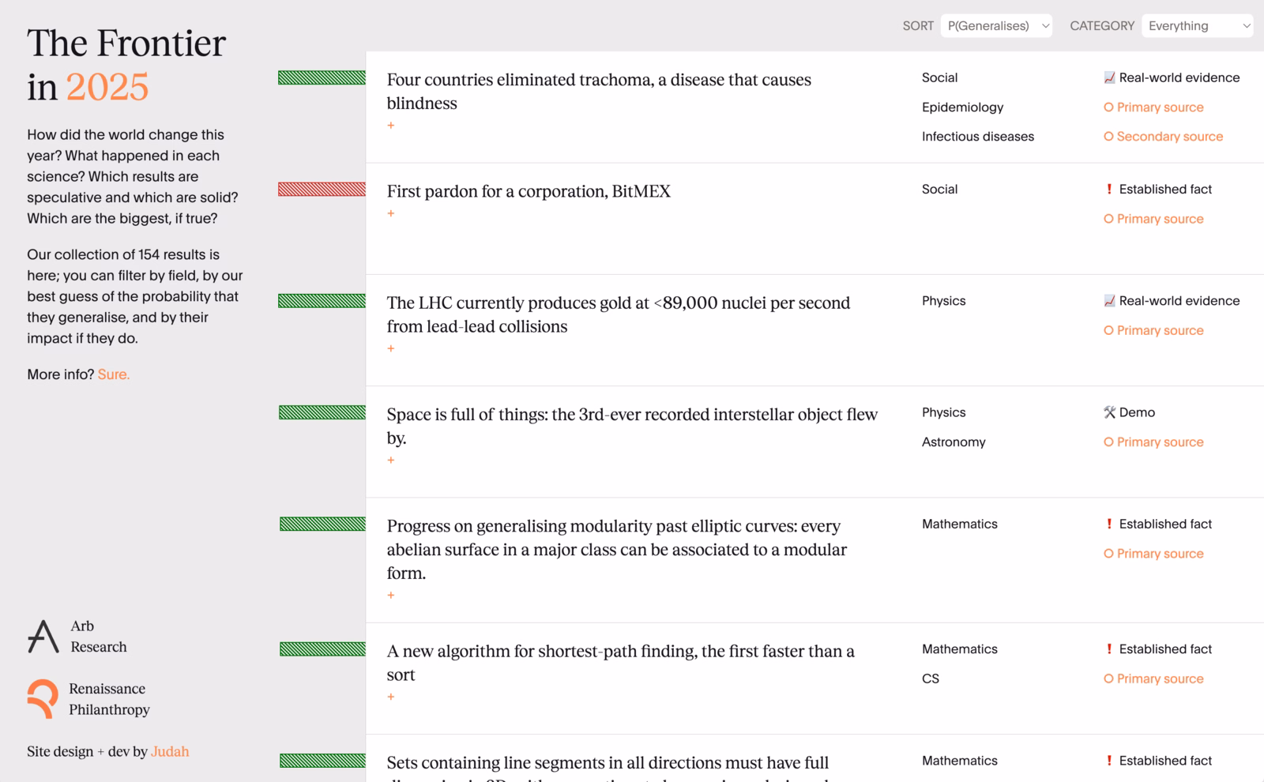1264x782 pixels.
Task: Click the Arb Research logo icon
Action: 43,636
